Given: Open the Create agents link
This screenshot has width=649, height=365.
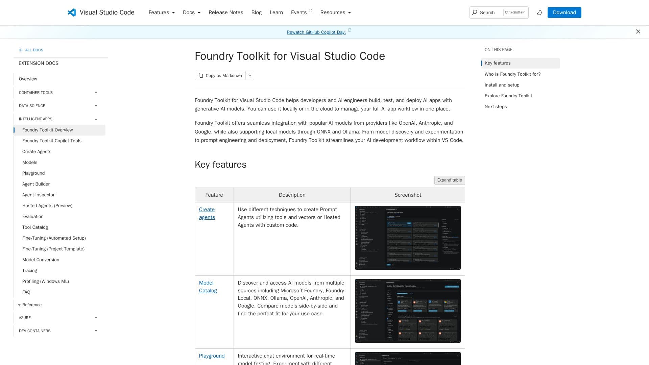Looking at the screenshot, I should pyautogui.click(x=207, y=213).
